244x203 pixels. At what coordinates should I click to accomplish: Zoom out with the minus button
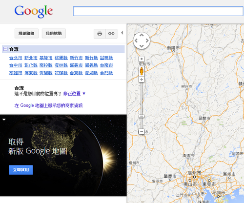pos(142,131)
